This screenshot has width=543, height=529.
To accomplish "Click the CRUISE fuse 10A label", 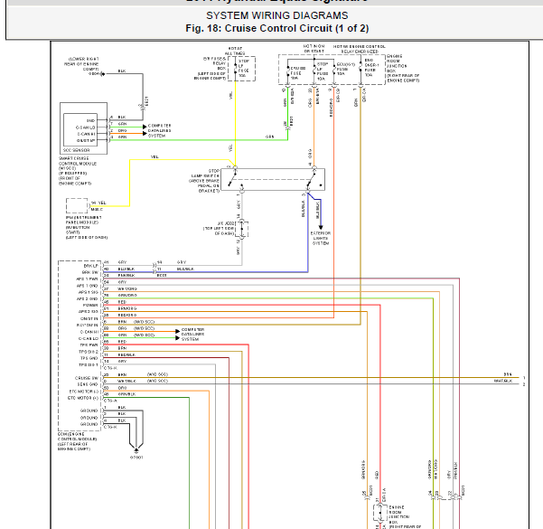I will [297, 73].
